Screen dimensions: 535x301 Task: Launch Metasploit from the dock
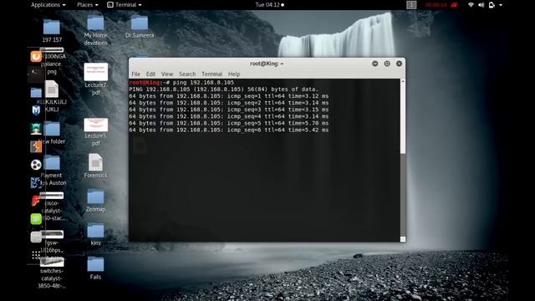pos(36,110)
